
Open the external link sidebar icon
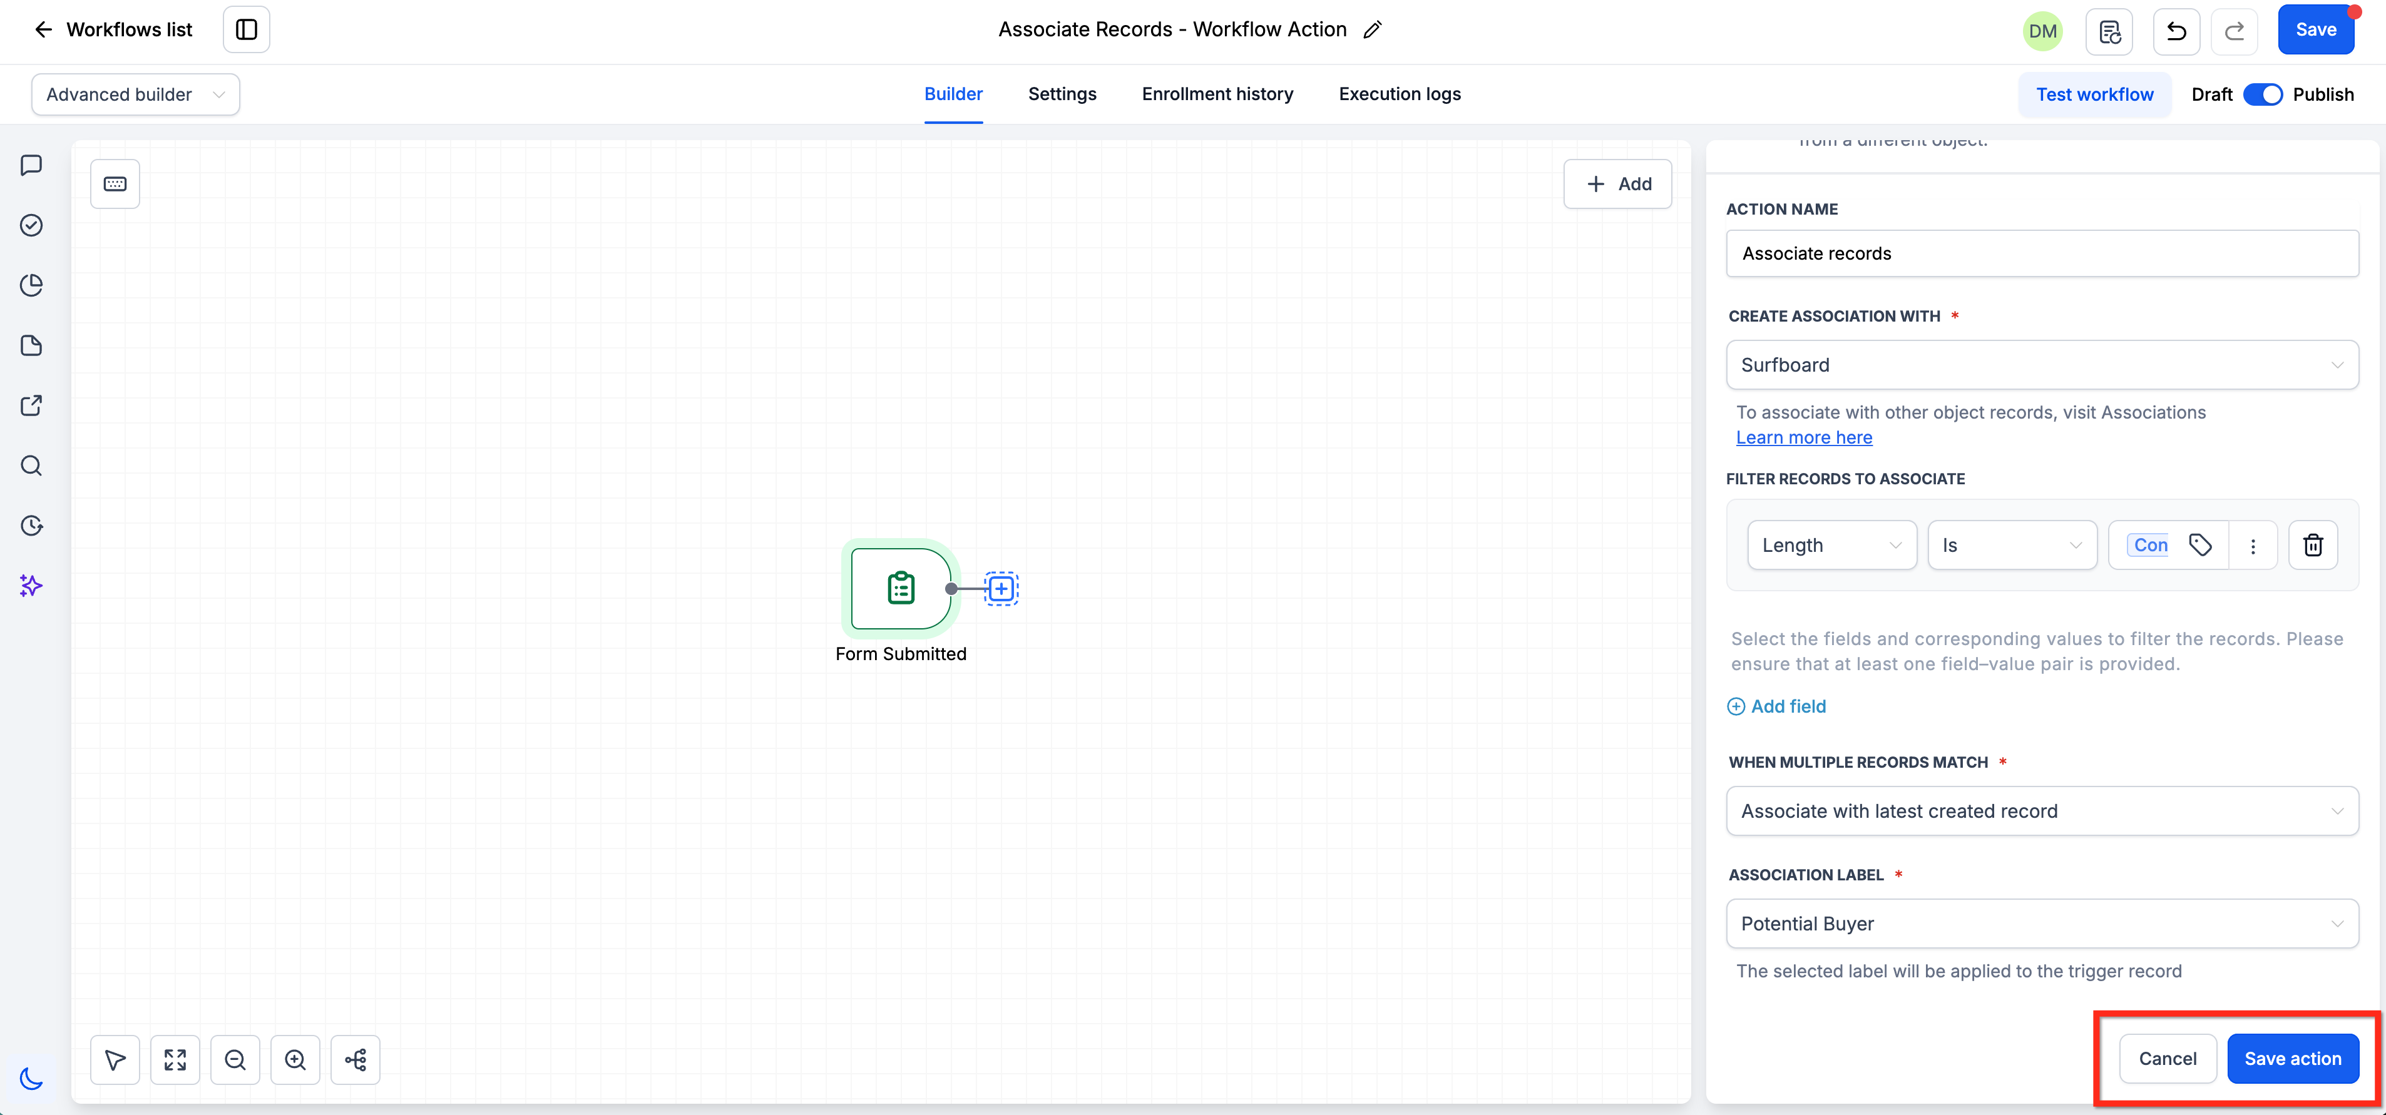coord(31,405)
